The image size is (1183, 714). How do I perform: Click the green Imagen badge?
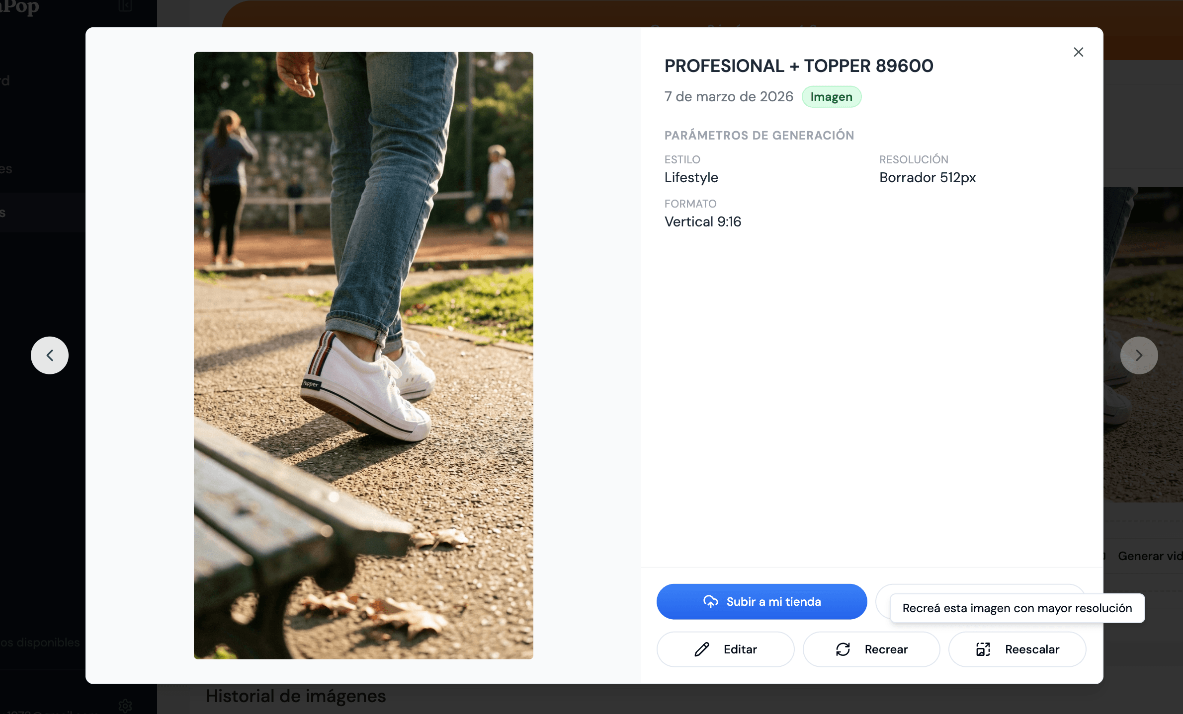pos(831,97)
